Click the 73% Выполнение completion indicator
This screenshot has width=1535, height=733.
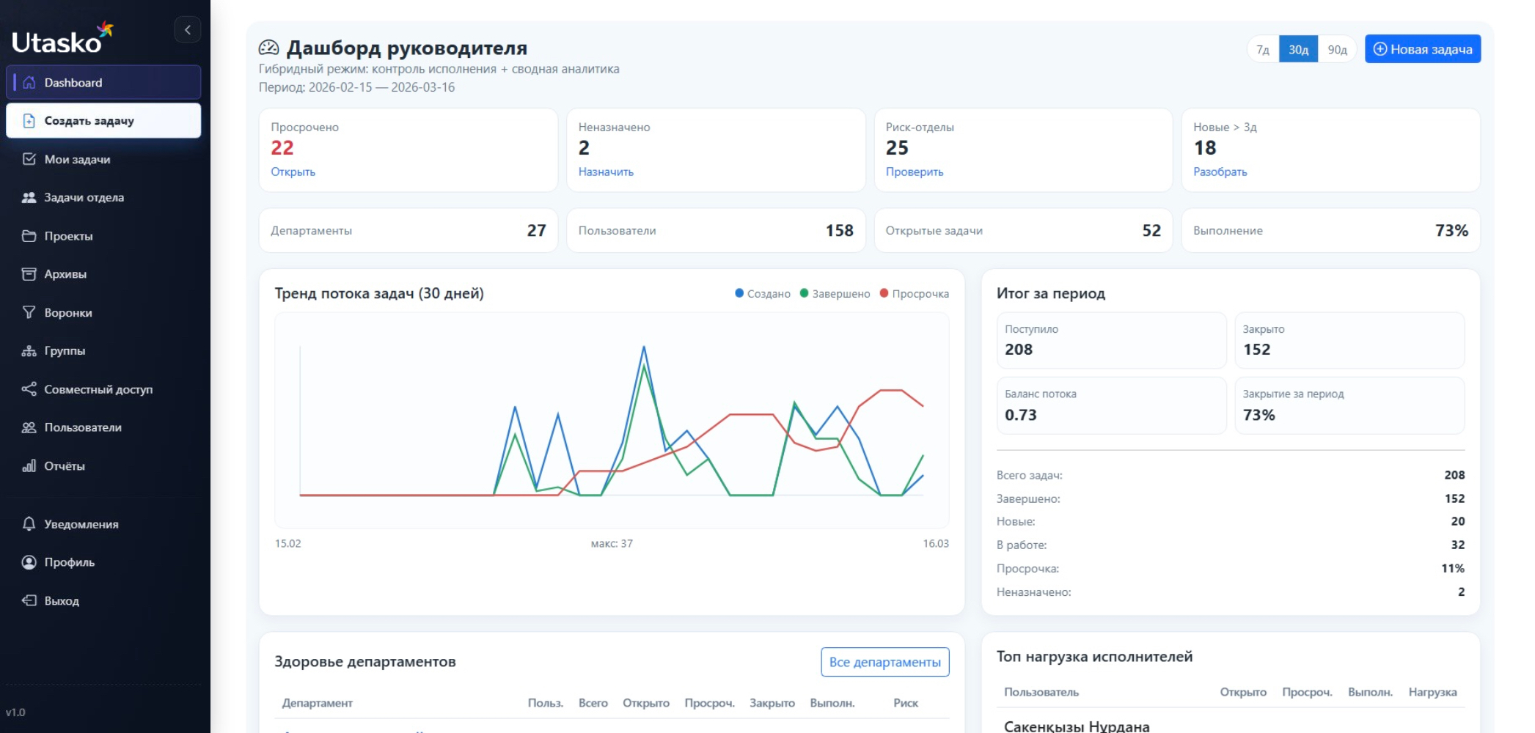pos(1330,230)
